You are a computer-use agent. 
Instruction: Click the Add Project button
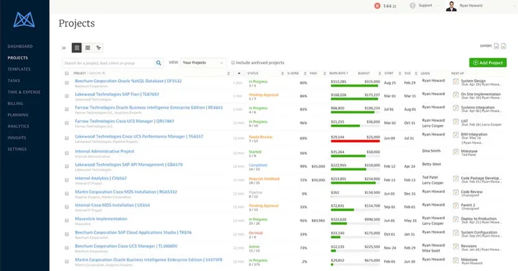click(x=488, y=63)
